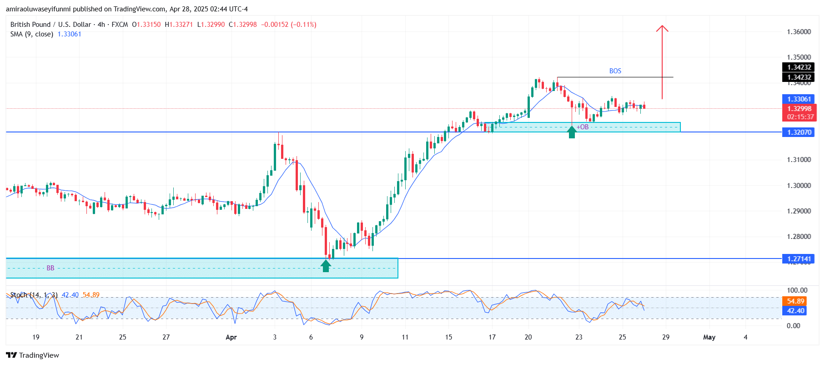Click the BOS label on the chart
The height and width of the screenshot is (365, 825).
[x=615, y=71]
